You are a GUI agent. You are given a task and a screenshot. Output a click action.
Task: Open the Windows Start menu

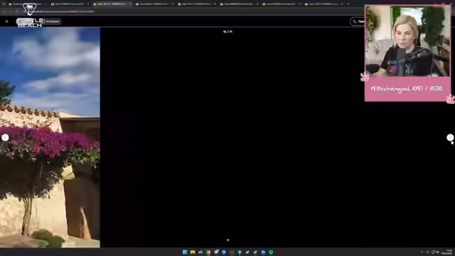[185, 252]
